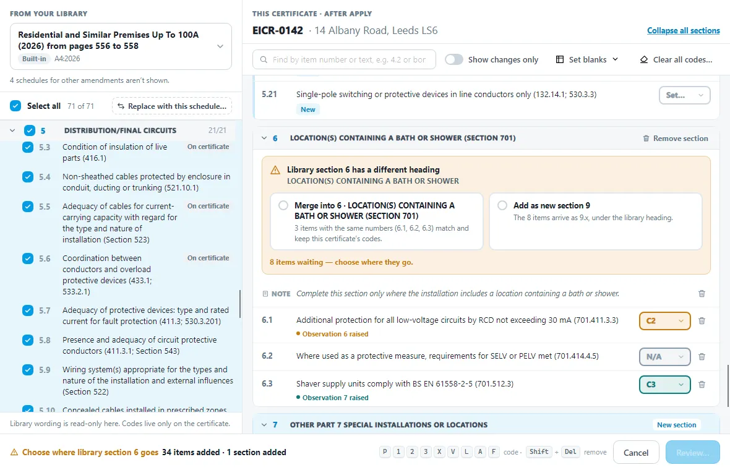Uncheck the Select all checkbox
730x470 pixels.
click(15, 106)
